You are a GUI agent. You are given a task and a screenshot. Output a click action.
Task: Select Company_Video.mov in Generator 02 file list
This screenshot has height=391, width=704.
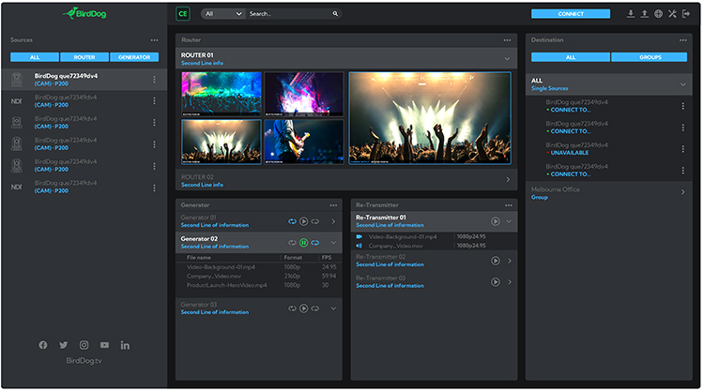tap(214, 277)
